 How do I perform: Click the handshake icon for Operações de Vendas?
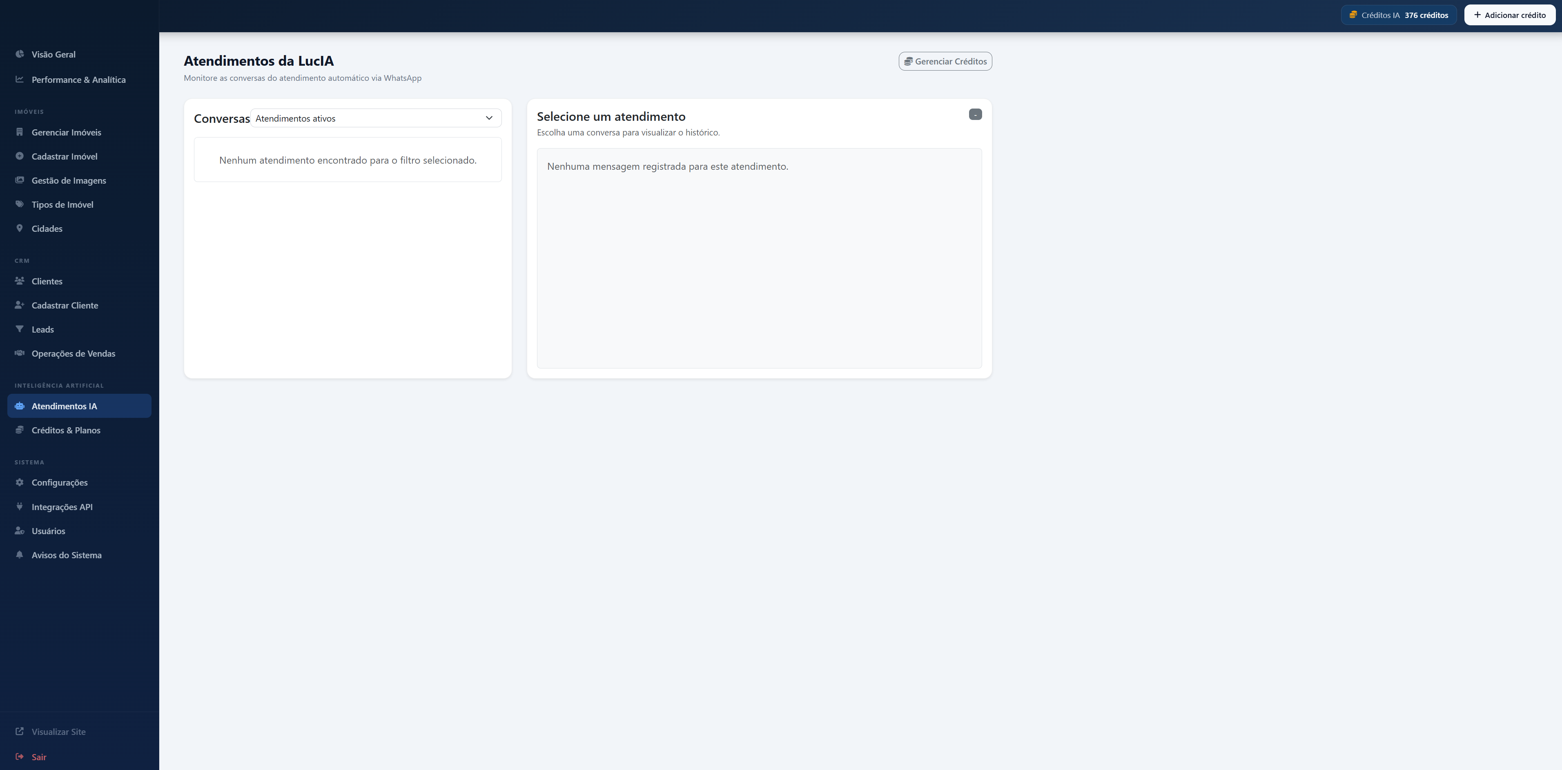click(x=20, y=353)
